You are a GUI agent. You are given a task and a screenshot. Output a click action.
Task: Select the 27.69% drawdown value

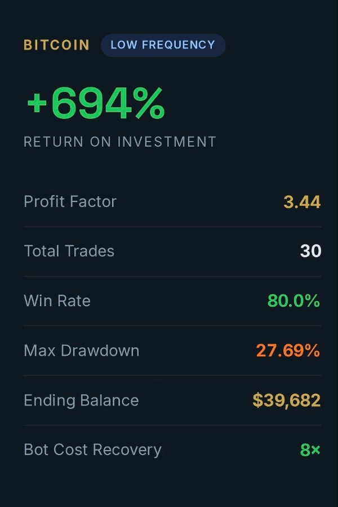[x=288, y=350]
